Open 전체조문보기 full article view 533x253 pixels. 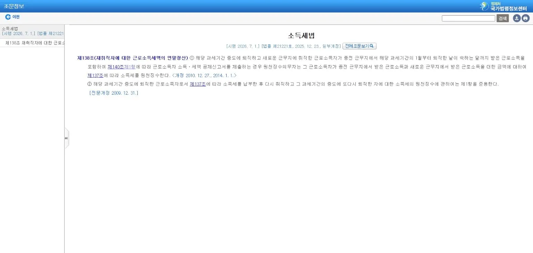(x=359, y=46)
